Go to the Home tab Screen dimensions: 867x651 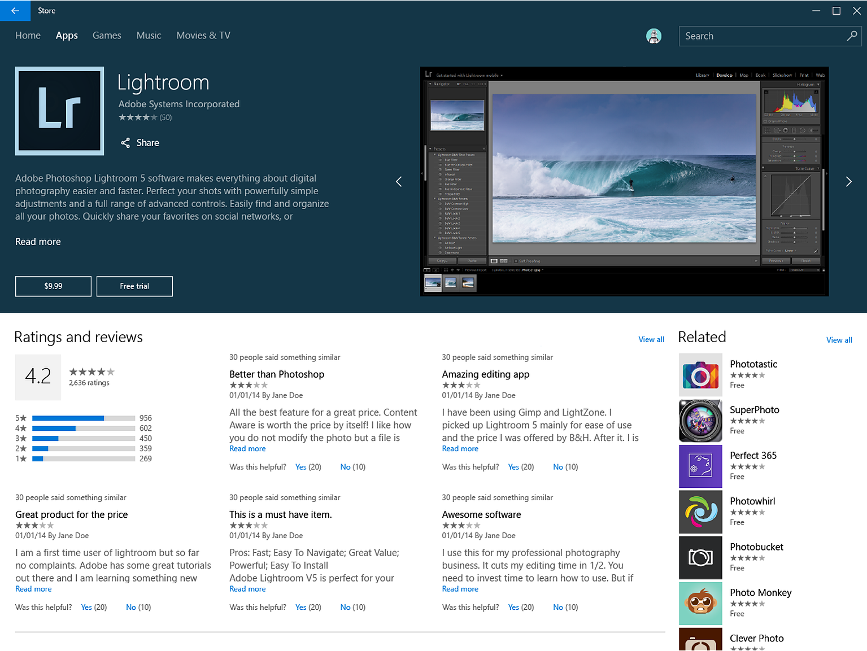(x=28, y=36)
